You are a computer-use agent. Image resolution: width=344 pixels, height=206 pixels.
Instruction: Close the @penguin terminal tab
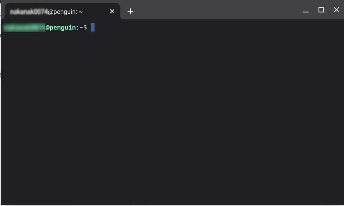coord(112,11)
